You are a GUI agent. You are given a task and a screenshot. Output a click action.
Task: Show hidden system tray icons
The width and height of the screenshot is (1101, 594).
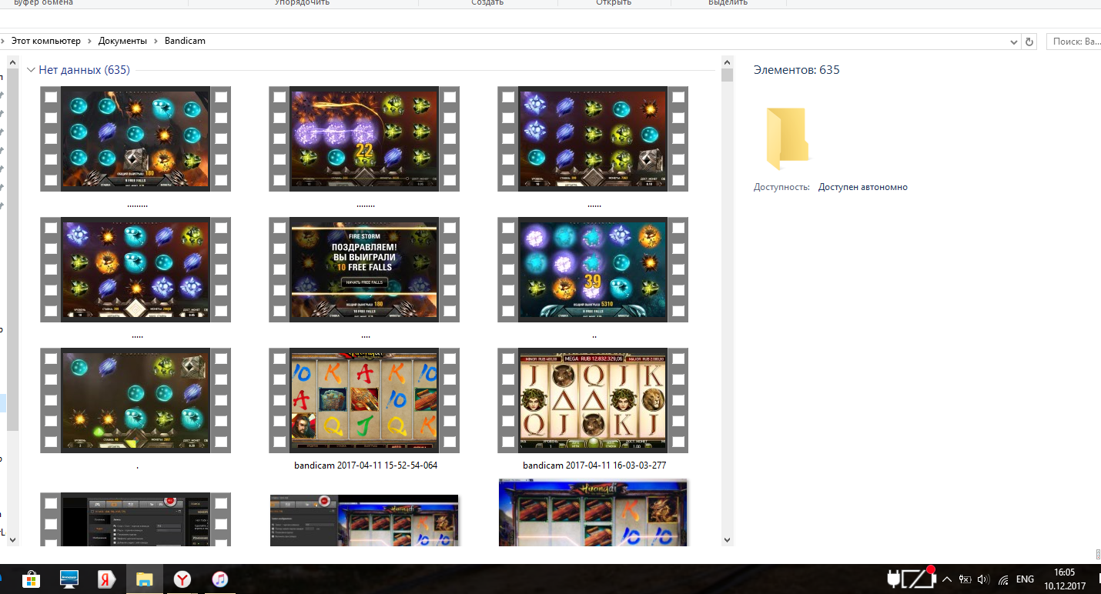947,579
